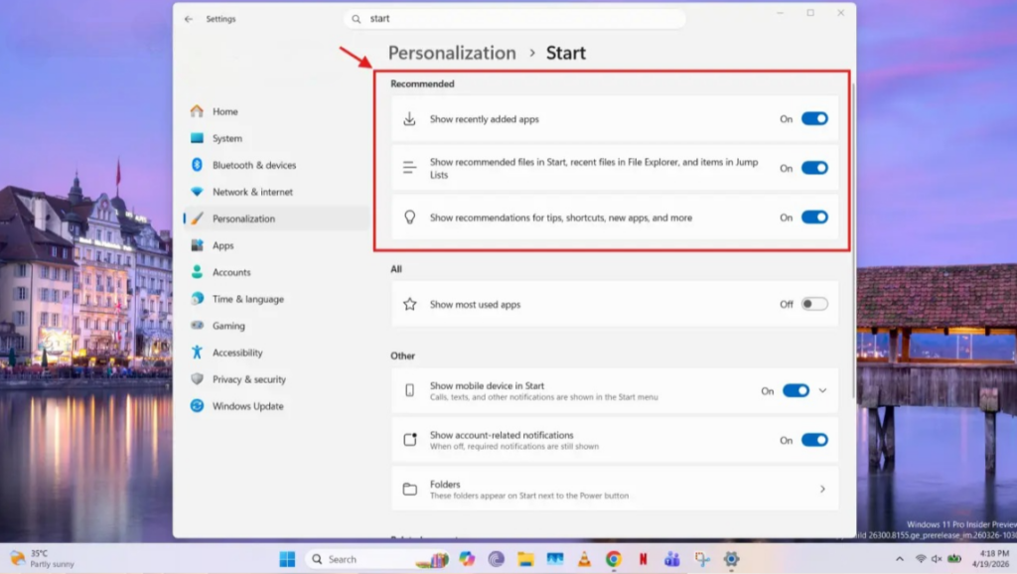
Task: Open Gaming settings
Action: pyautogui.click(x=277, y=326)
